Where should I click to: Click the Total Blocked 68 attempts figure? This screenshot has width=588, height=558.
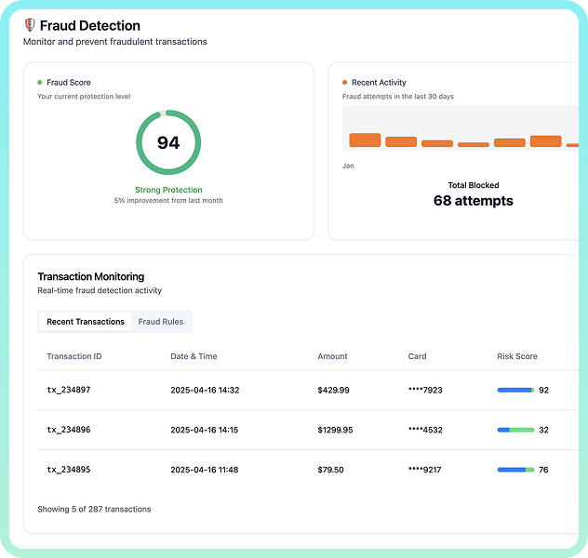[473, 201]
